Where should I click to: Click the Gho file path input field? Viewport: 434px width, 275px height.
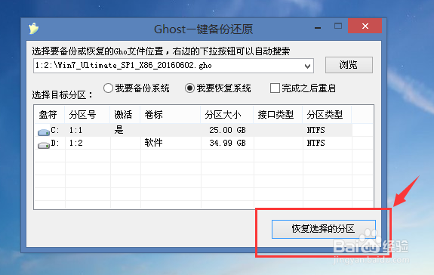click(174, 66)
